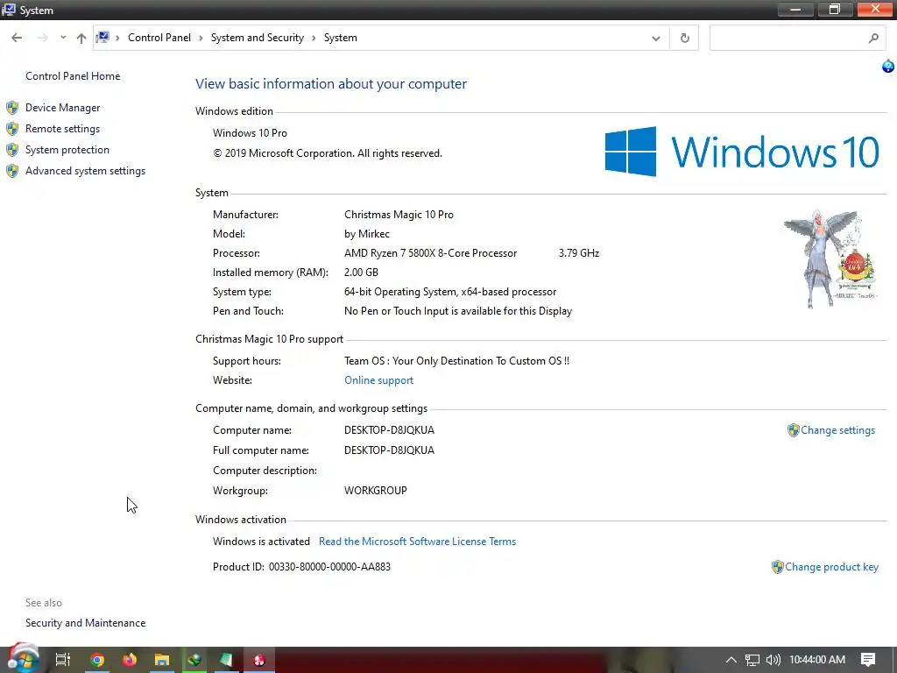This screenshot has width=897, height=673.
Task: Click the green cube taskbar app icon
Action: (194, 660)
